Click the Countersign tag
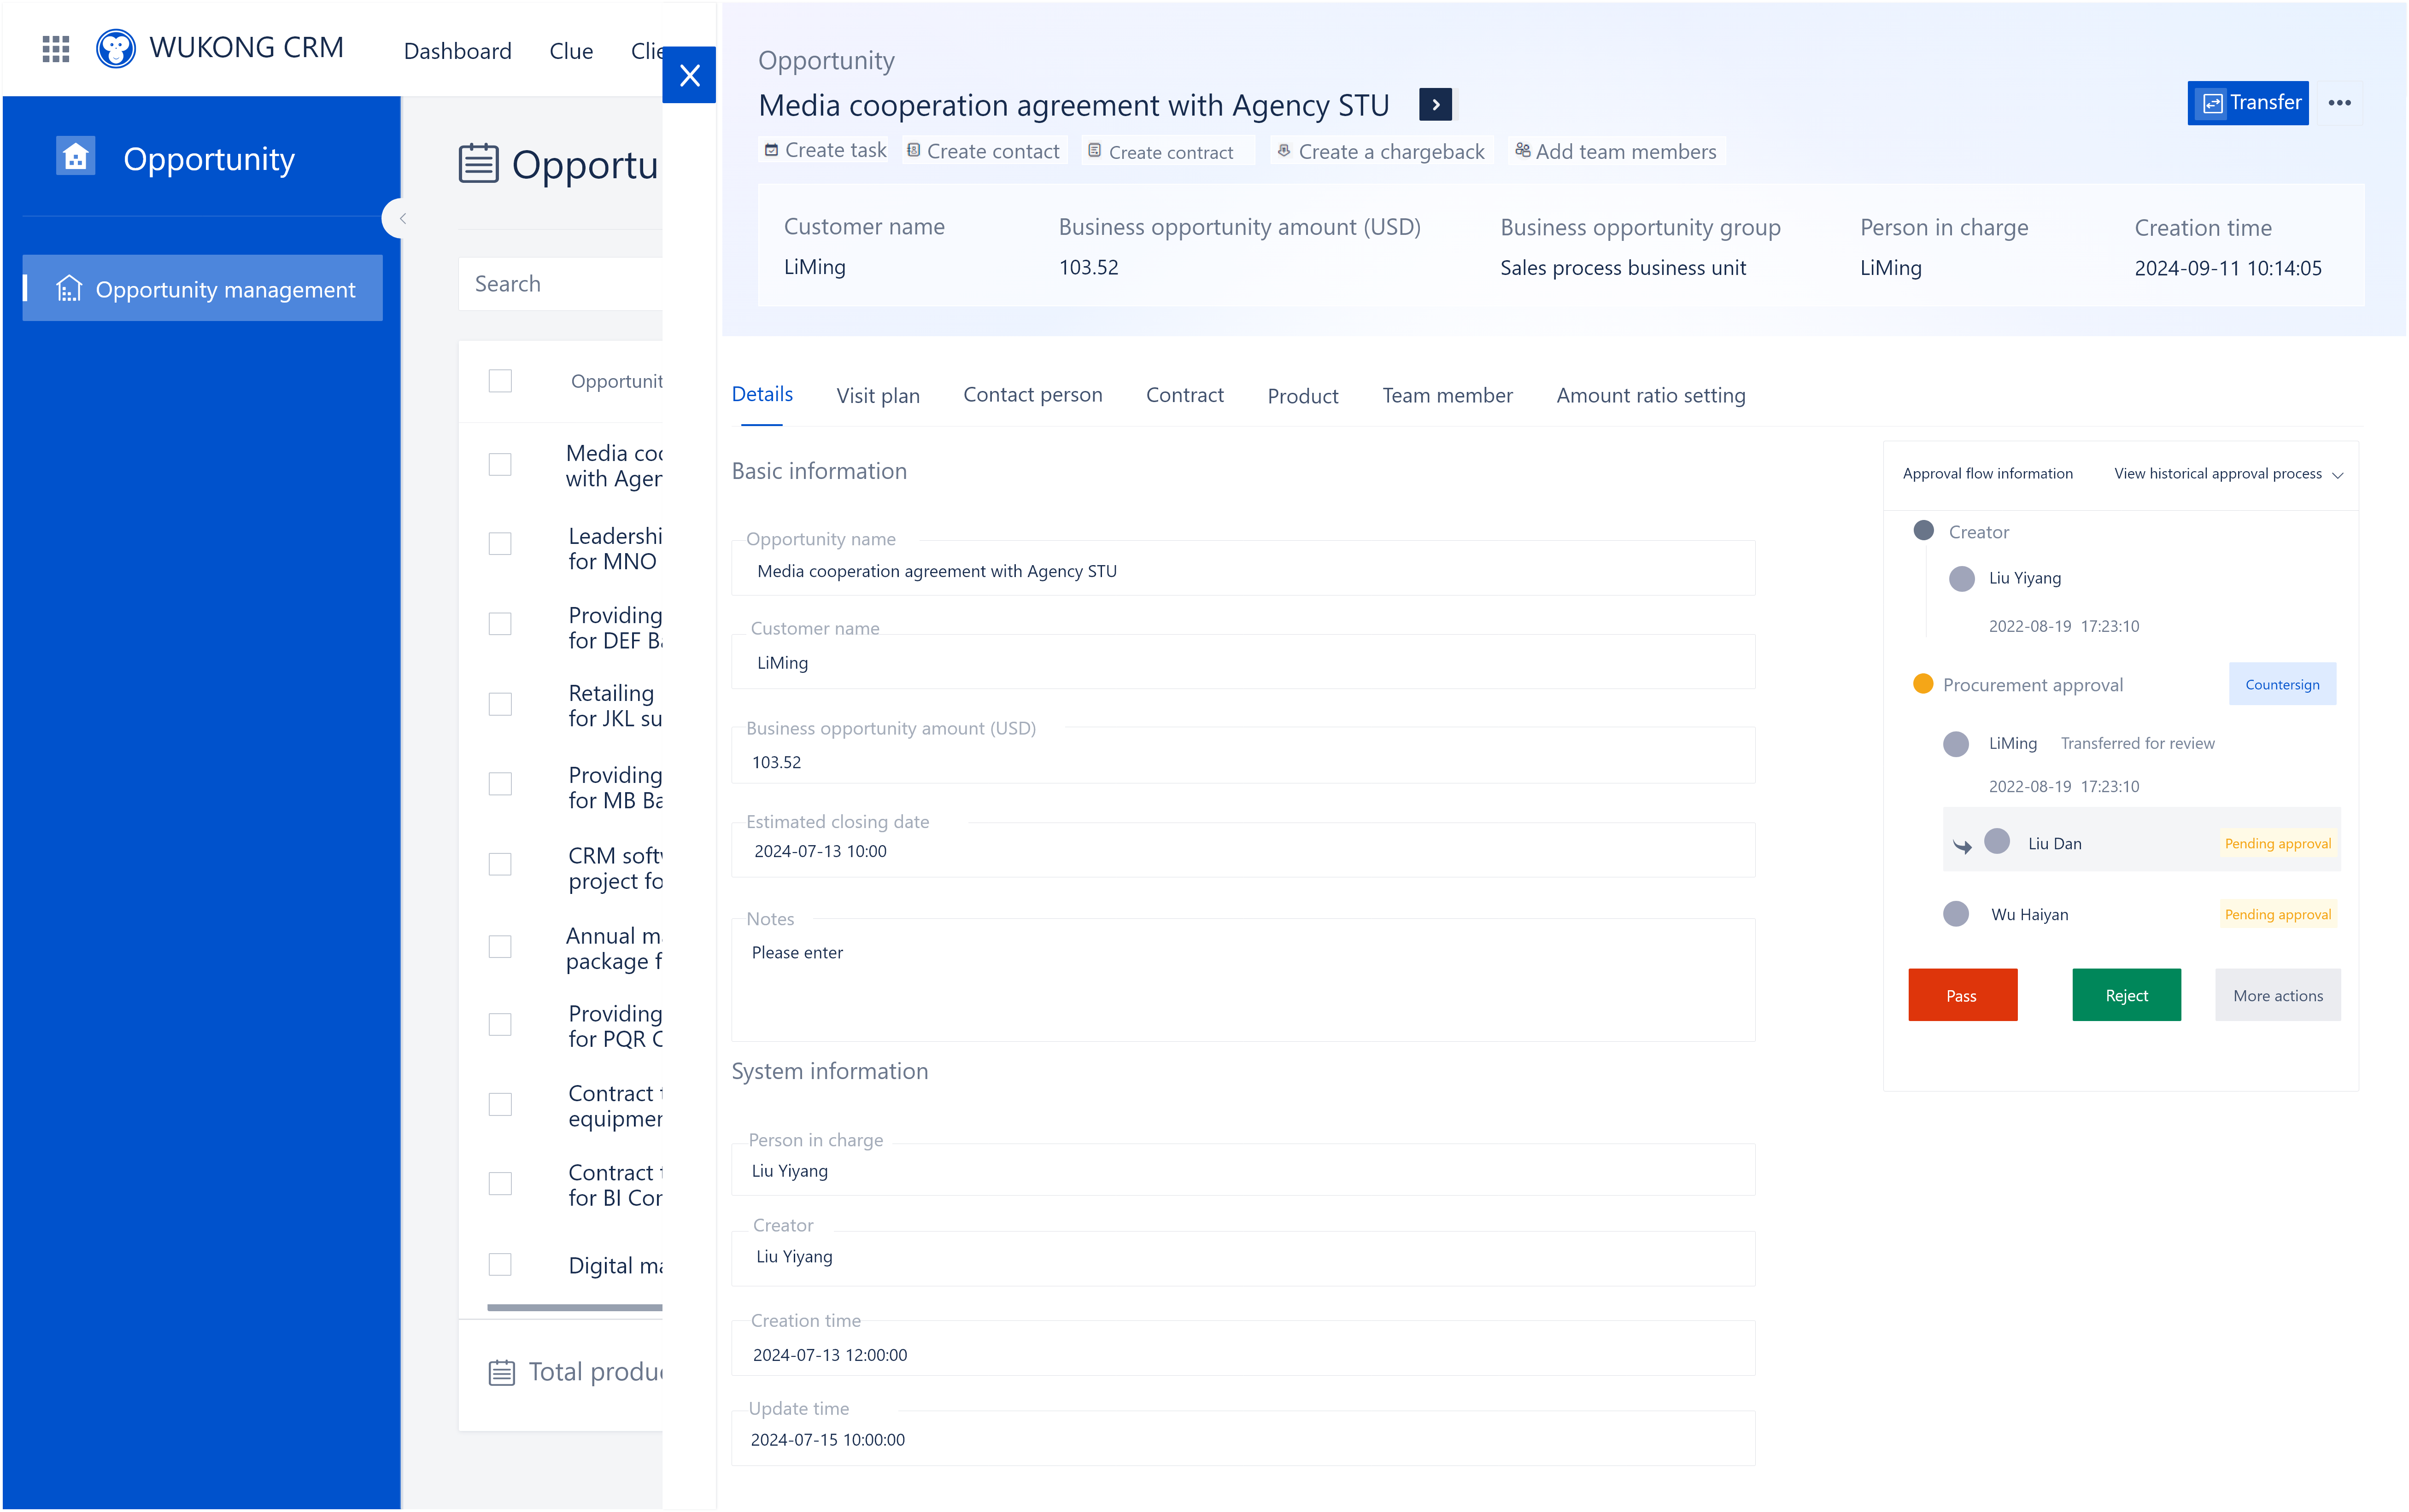The image size is (2409, 1512). (x=2282, y=684)
